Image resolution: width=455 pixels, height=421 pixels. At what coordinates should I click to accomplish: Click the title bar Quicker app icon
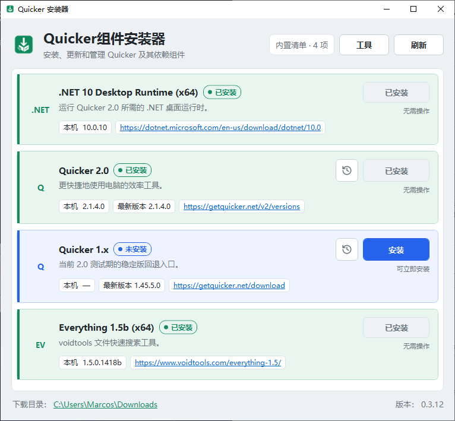[10, 9]
